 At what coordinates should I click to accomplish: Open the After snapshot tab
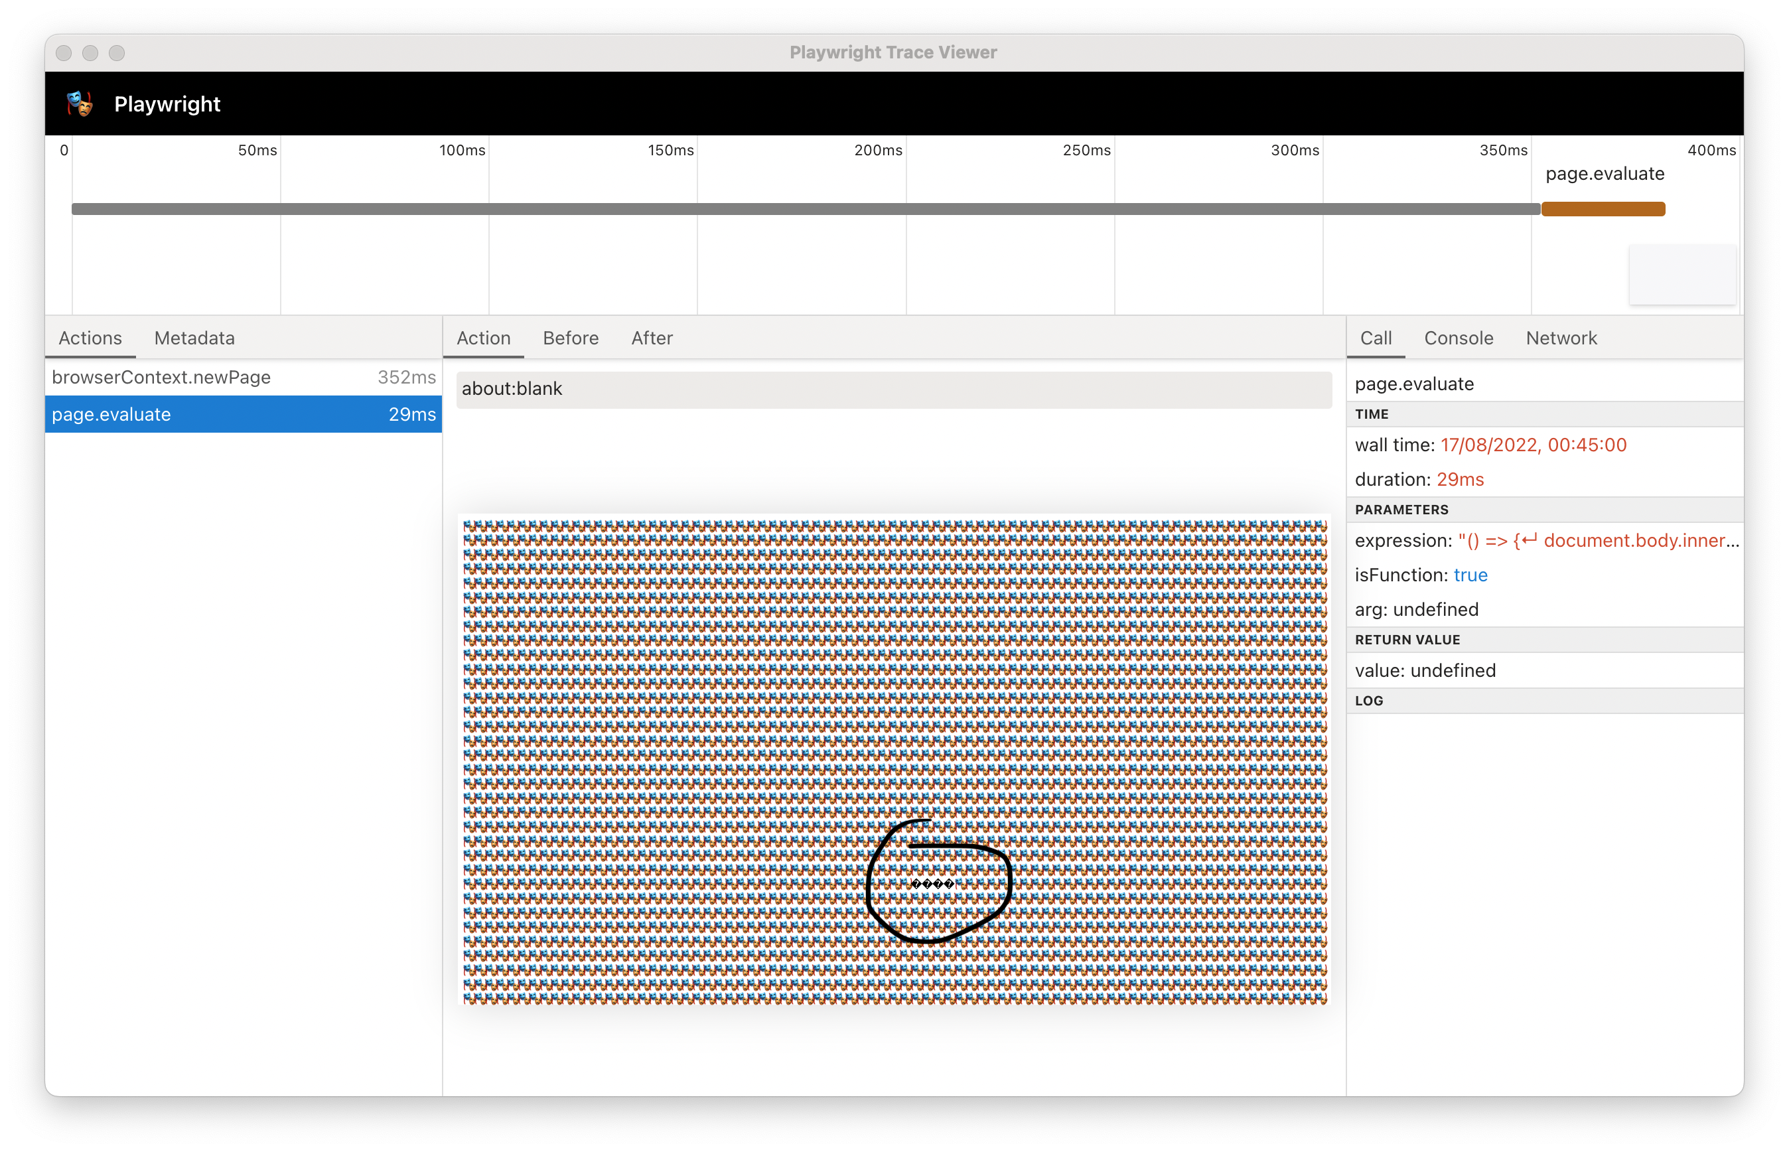click(651, 338)
